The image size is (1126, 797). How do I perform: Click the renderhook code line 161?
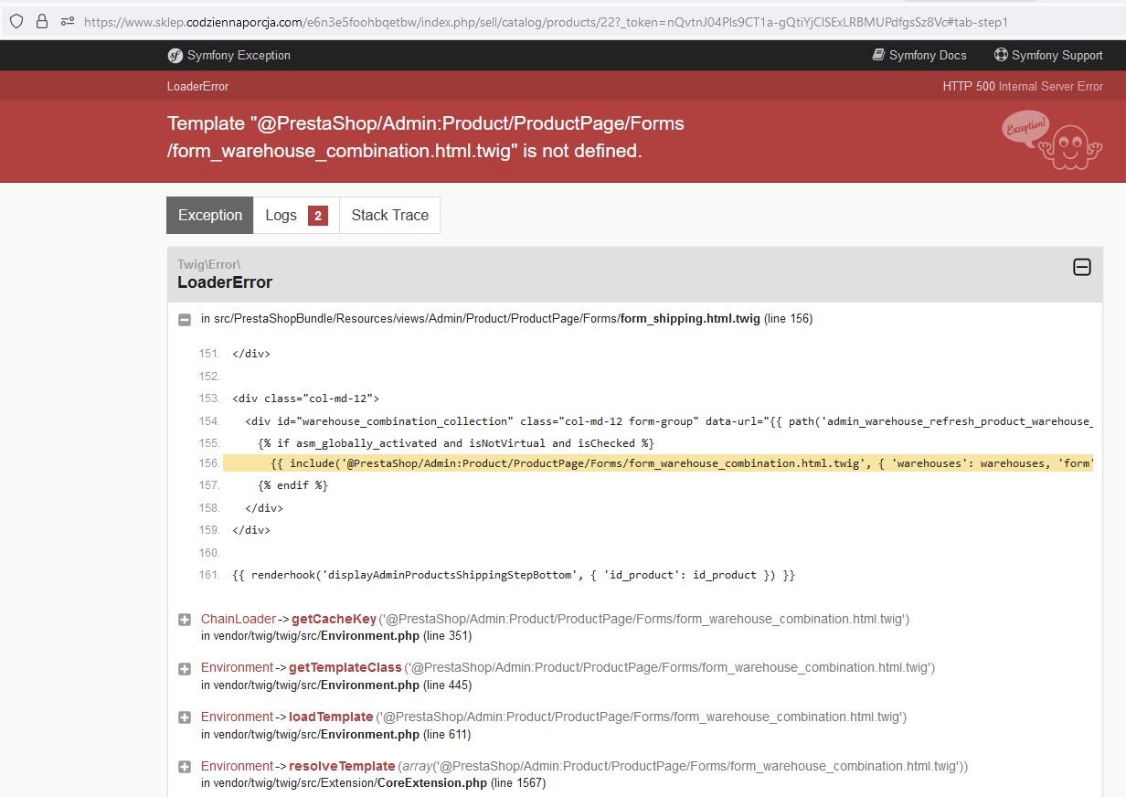514,575
